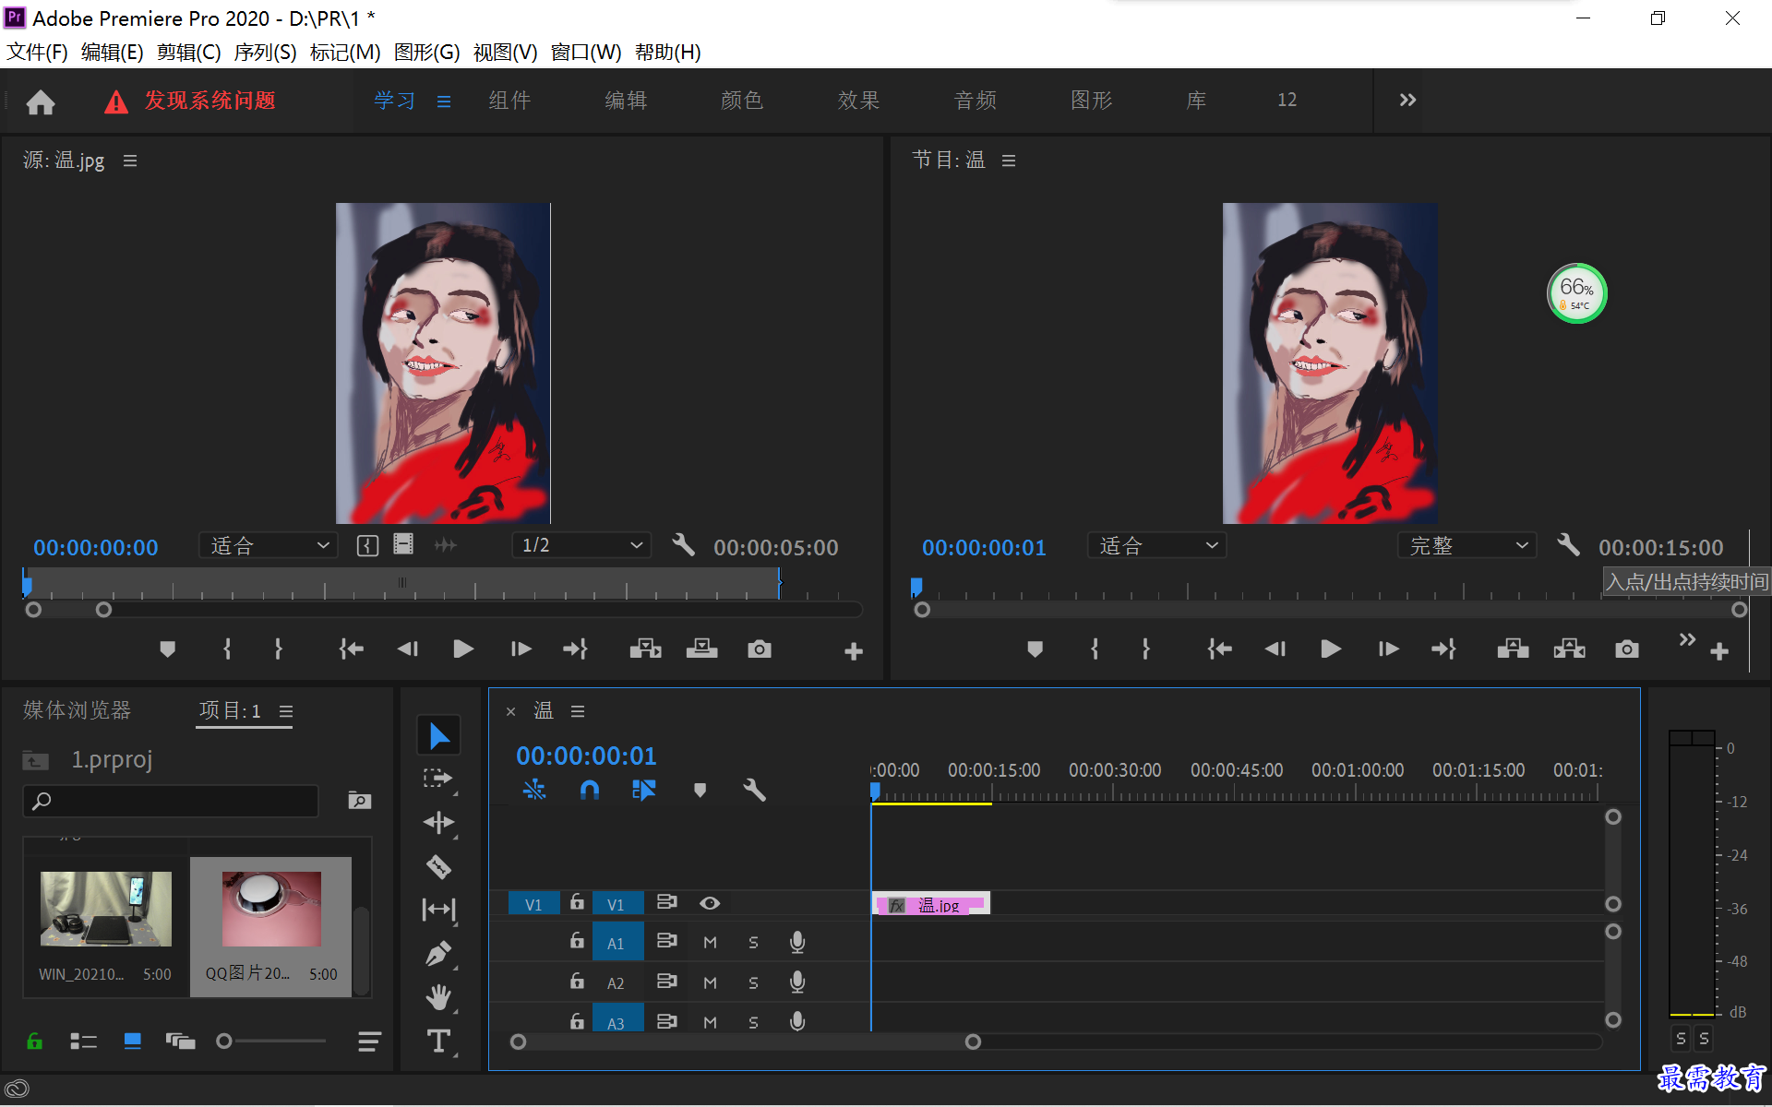Mute track A1

tap(710, 943)
